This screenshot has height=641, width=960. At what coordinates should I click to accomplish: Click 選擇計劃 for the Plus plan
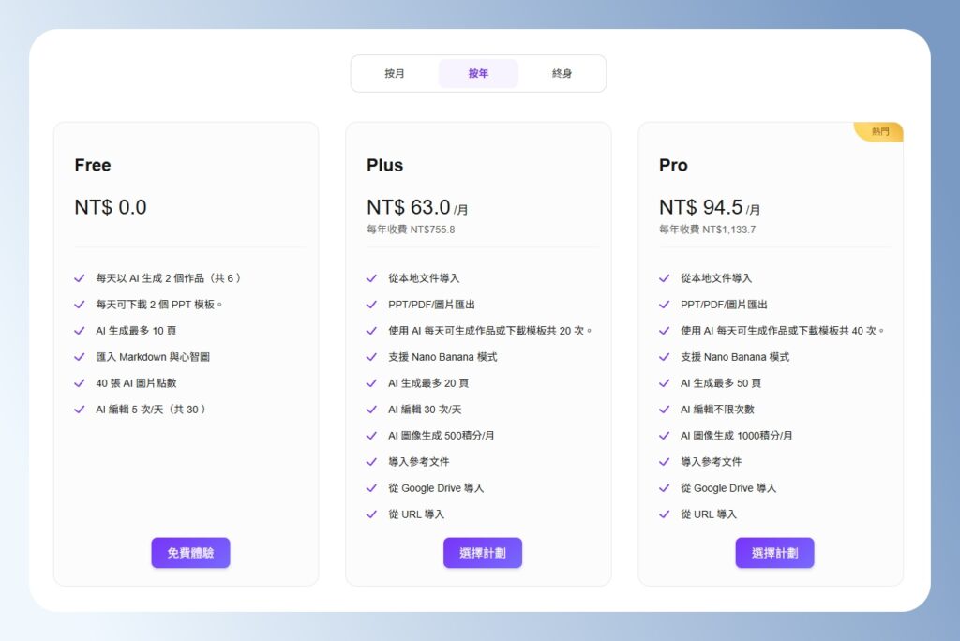pyautogui.click(x=482, y=552)
